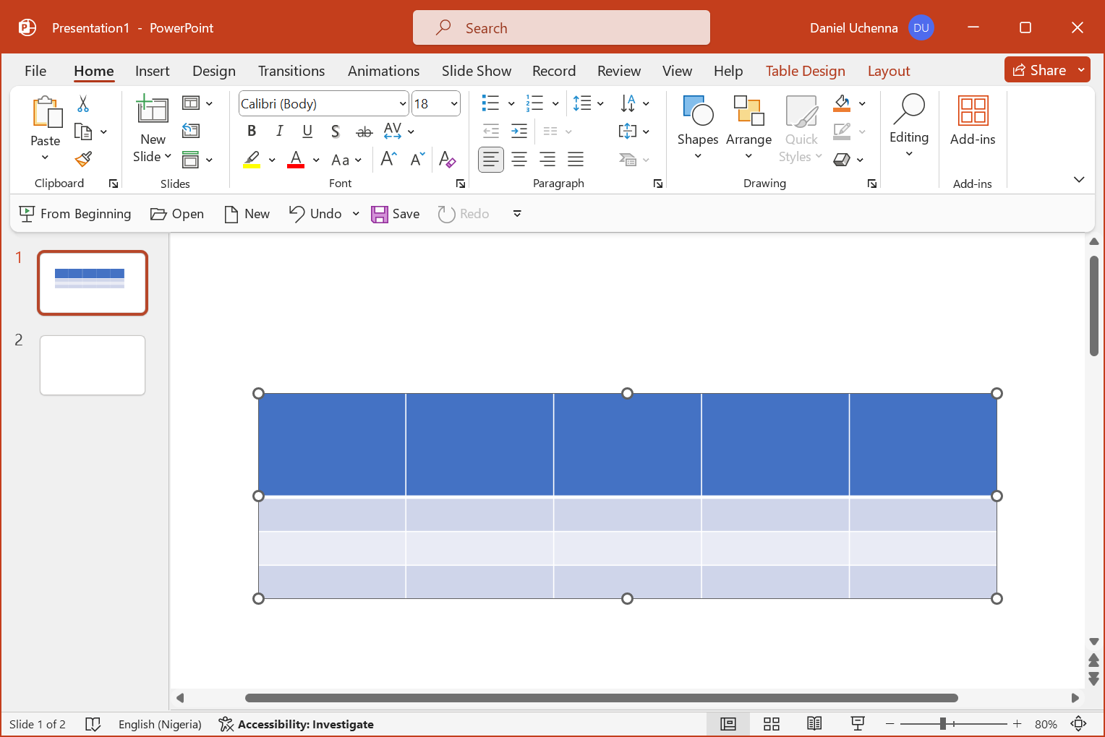1105x737 pixels.
Task: Click the Cut scissors icon
Action: (83, 105)
